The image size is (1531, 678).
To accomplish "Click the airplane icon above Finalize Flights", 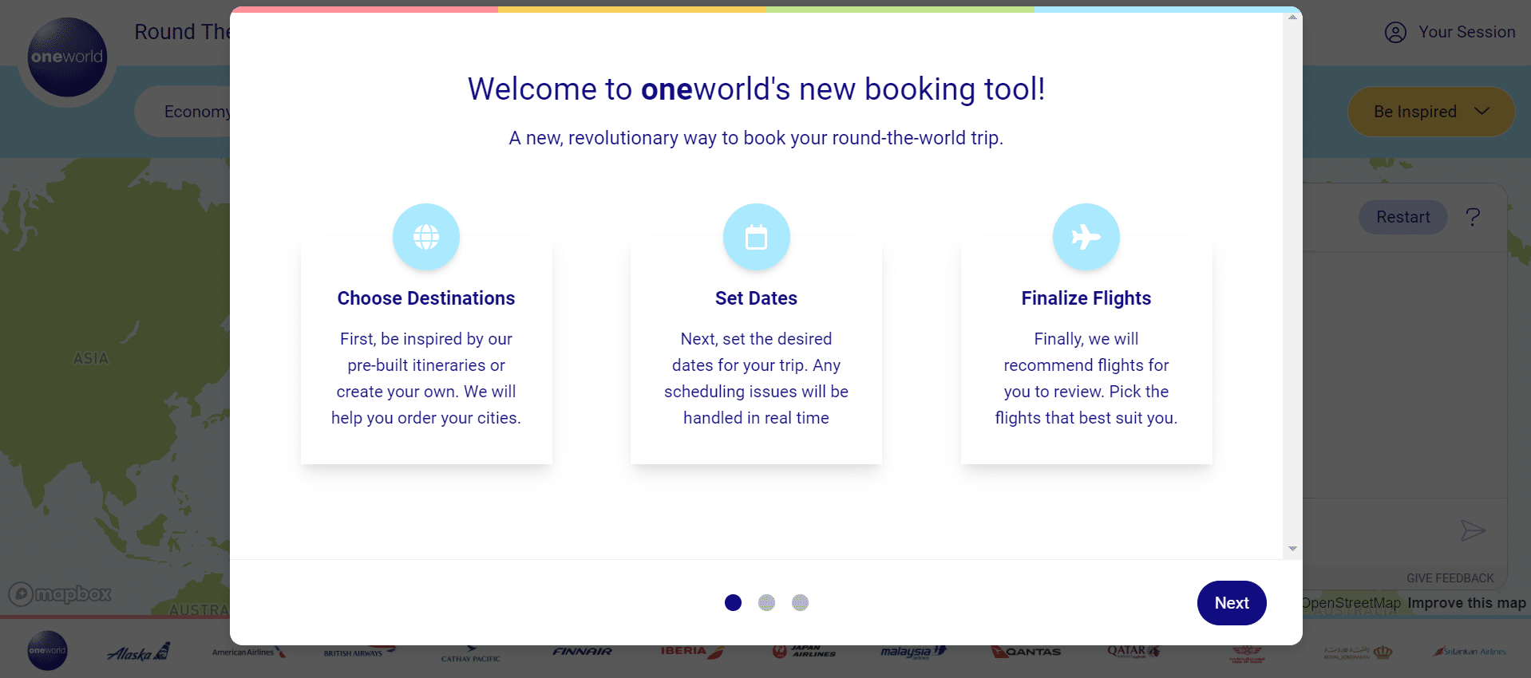I will click(x=1086, y=237).
